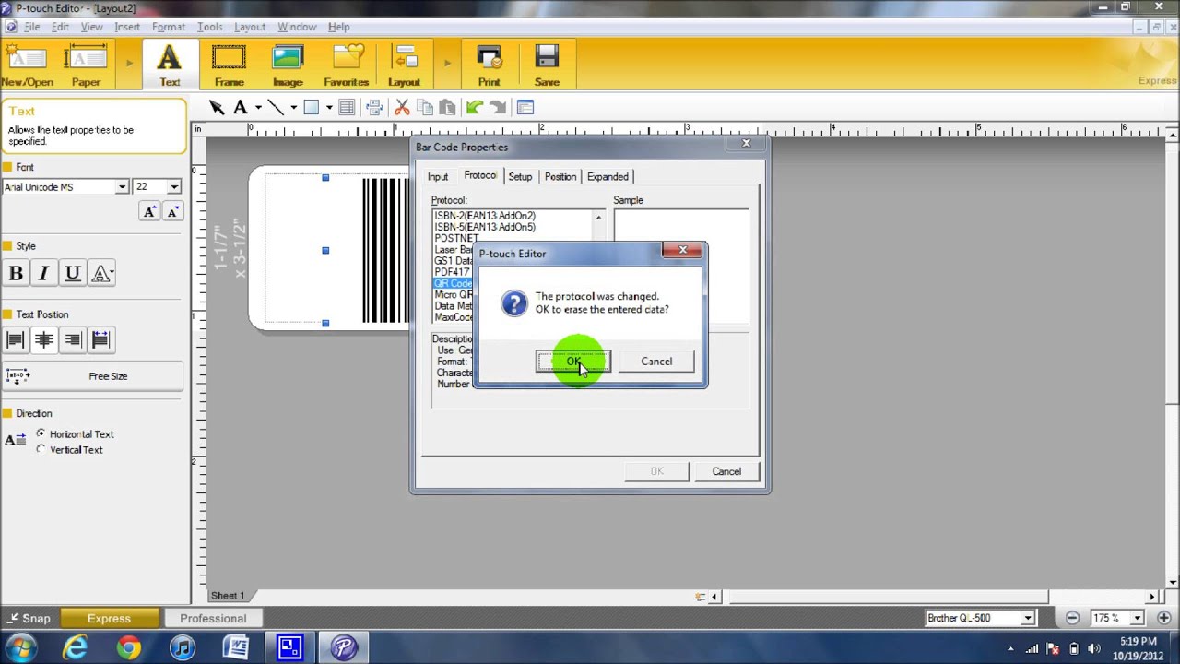Select the arrow pointer tool
1180x664 pixels.
[217, 108]
